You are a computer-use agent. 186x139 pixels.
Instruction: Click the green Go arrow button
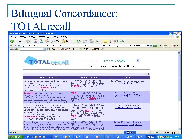(155, 46)
